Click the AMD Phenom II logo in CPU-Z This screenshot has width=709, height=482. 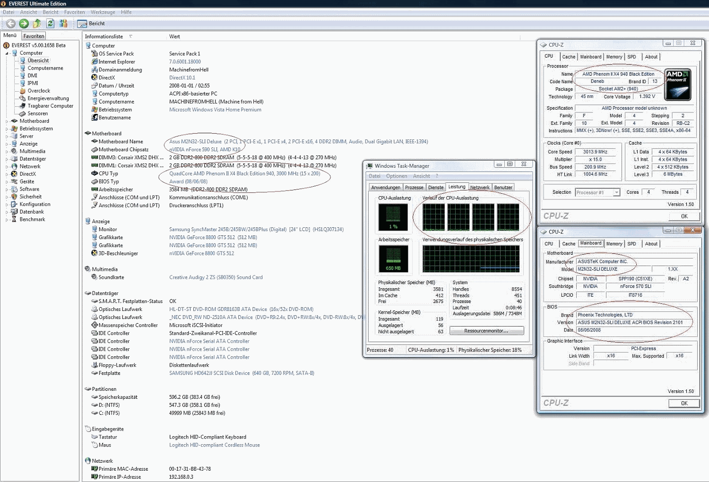678,85
